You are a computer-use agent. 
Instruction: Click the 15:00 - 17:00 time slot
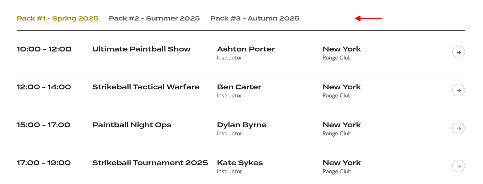click(x=44, y=125)
